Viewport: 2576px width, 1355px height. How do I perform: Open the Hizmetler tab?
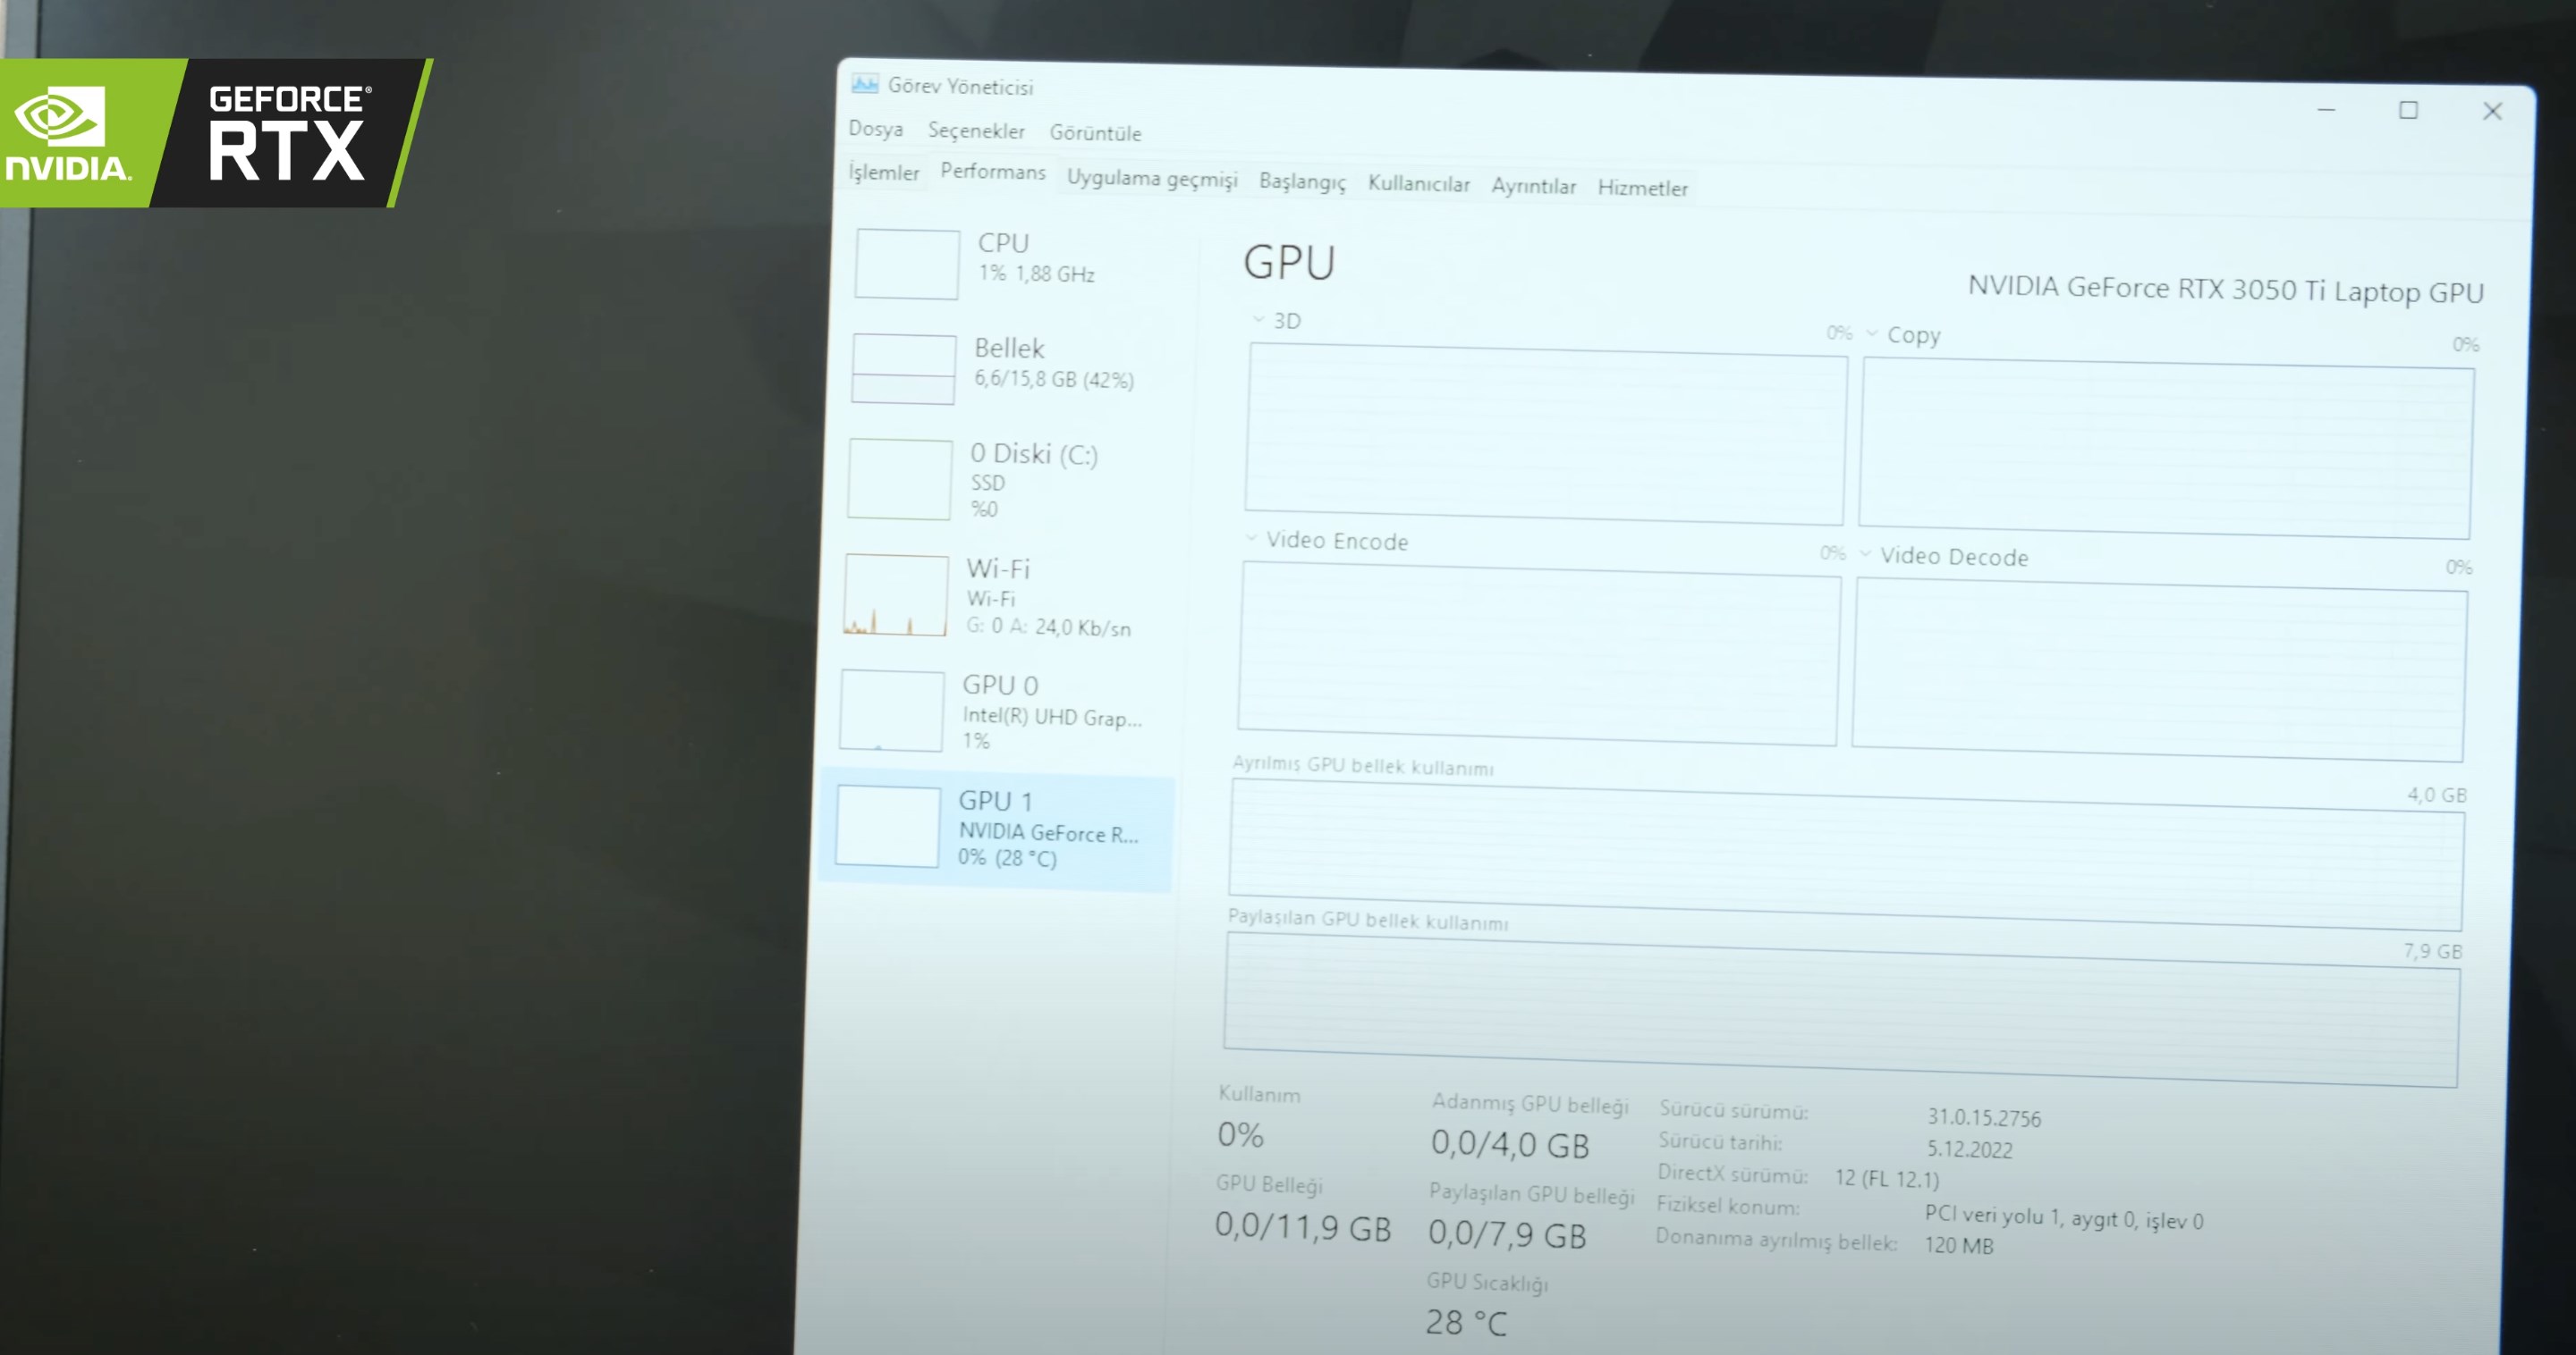pos(1642,188)
